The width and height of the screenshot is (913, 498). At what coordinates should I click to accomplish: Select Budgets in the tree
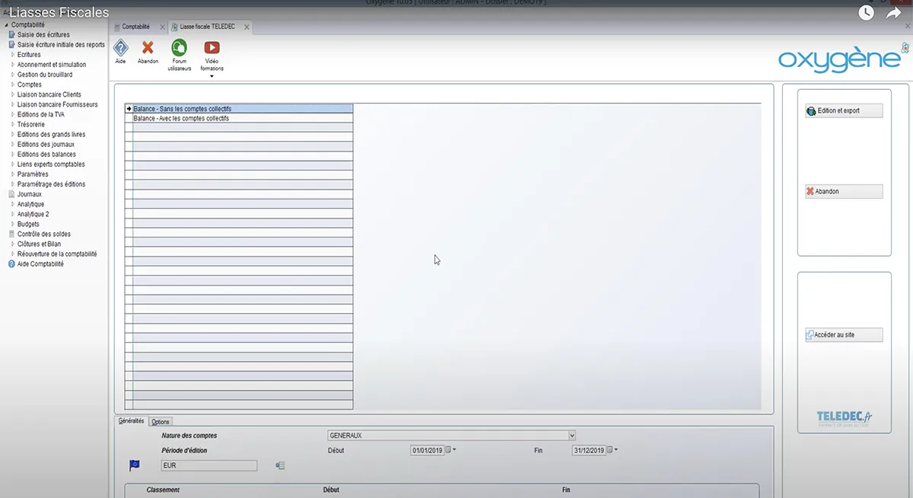click(28, 224)
